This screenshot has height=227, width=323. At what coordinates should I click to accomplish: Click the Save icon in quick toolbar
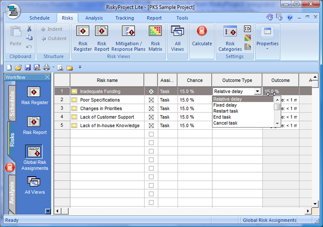[x=28, y=68]
